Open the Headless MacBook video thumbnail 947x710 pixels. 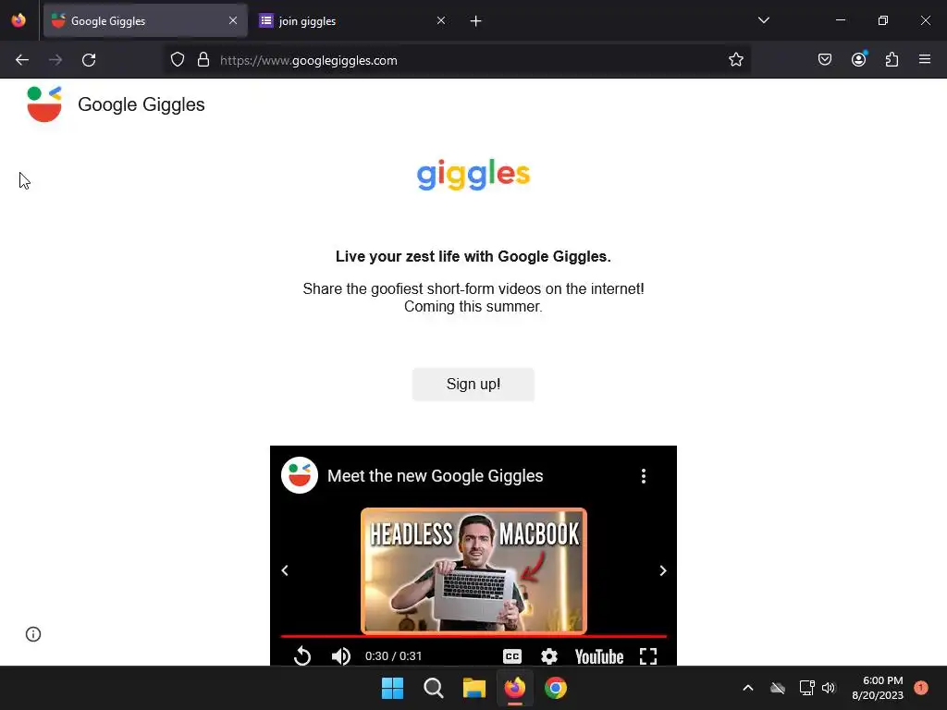tap(474, 570)
